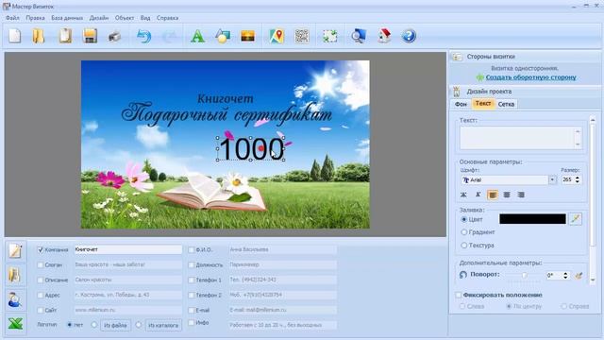
Task: Add text with the green A icon
Action: [x=197, y=36]
